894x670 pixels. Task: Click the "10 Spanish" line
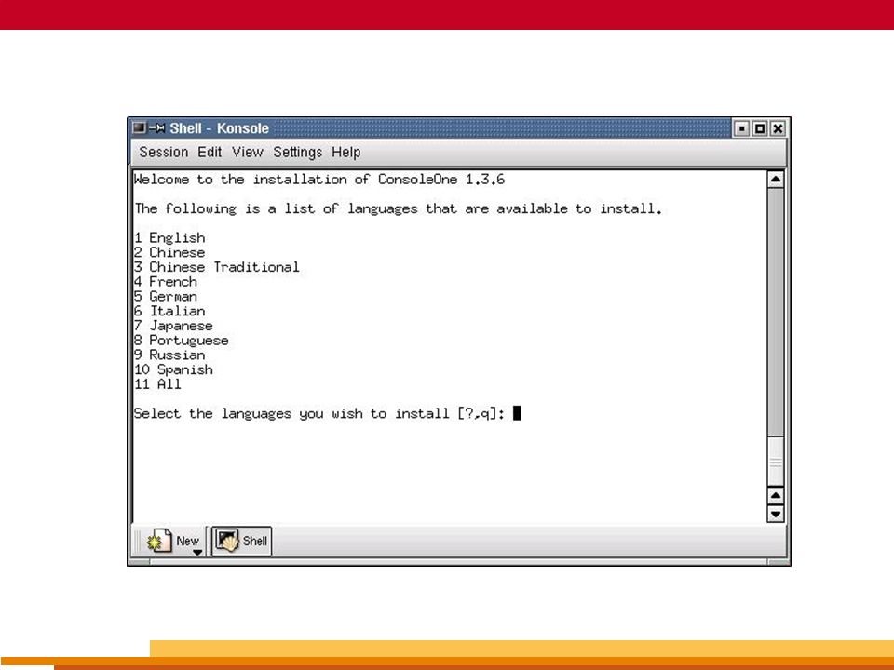173,369
